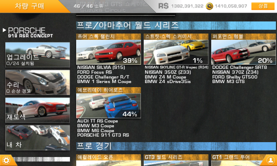Click the gold balance 1410,058,907
This screenshot has height=166, width=277.
pyautogui.click(x=231, y=6)
